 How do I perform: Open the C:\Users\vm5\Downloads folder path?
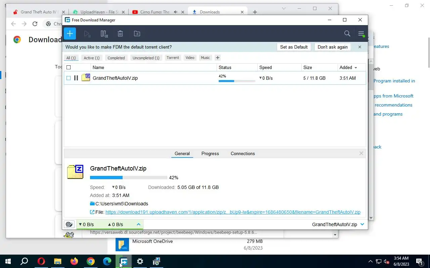(122, 204)
